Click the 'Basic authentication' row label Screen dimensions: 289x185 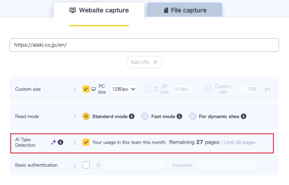[x=36, y=165]
